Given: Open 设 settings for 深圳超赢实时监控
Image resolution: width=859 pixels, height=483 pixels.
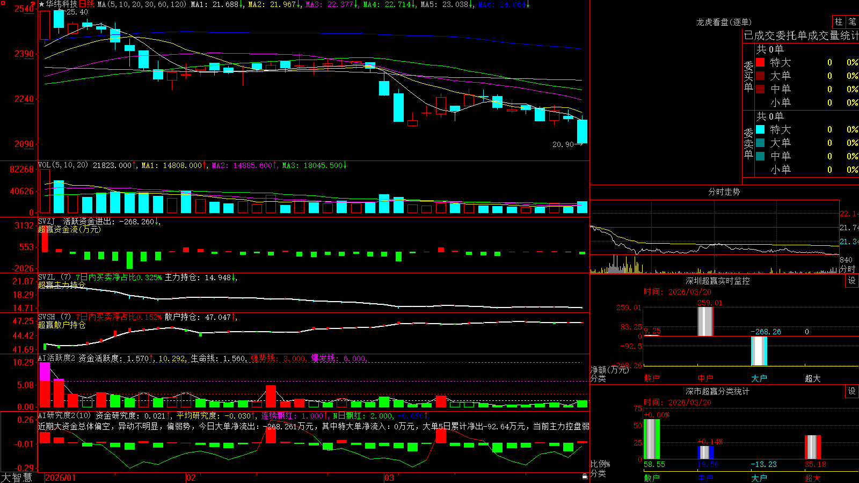Looking at the screenshot, I should [852, 281].
